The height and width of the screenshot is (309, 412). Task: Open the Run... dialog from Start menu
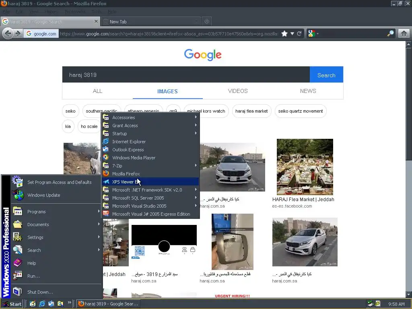click(x=56, y=276)
